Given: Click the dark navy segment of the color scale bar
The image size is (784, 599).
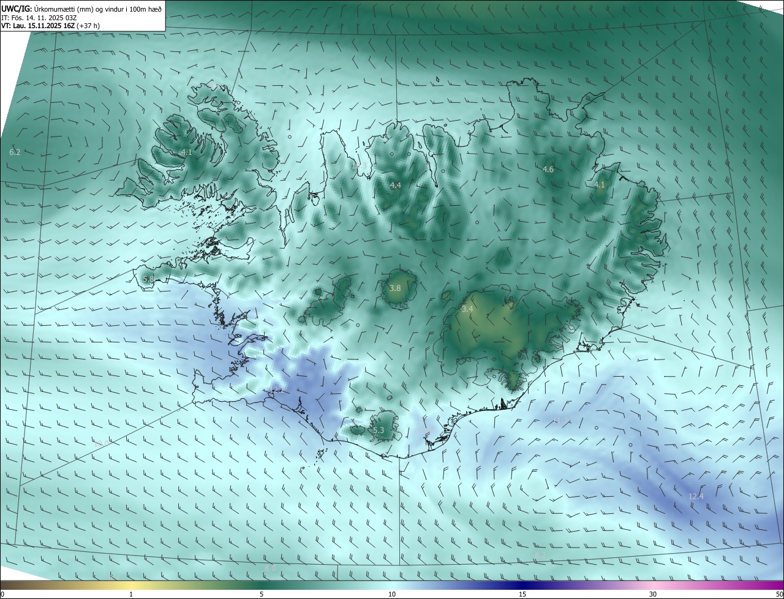Looking at the screenshot, I should [x=522, y=584].
